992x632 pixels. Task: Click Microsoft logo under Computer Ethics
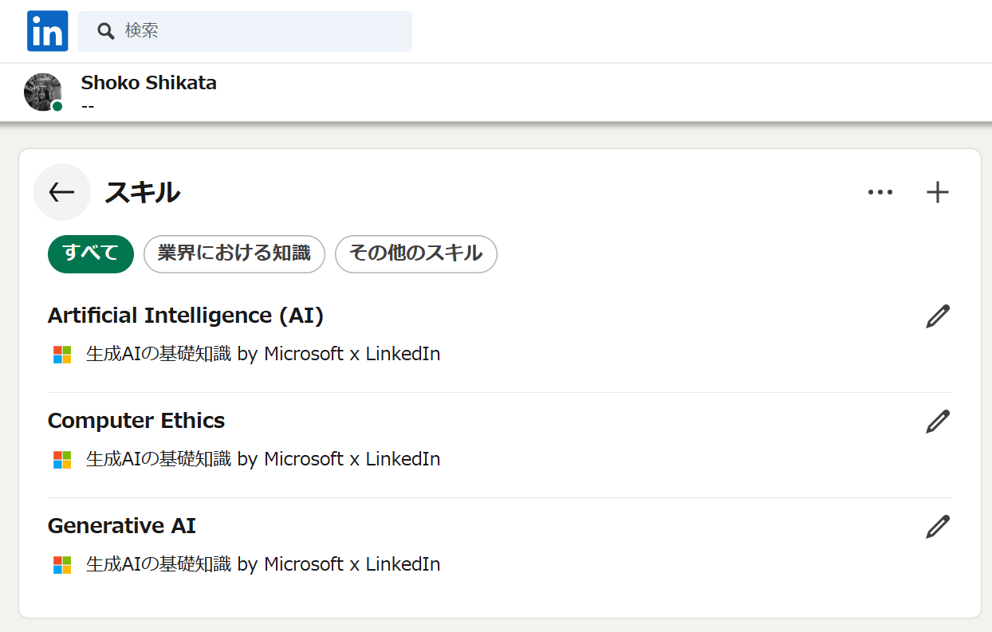(x=62, y=460)
